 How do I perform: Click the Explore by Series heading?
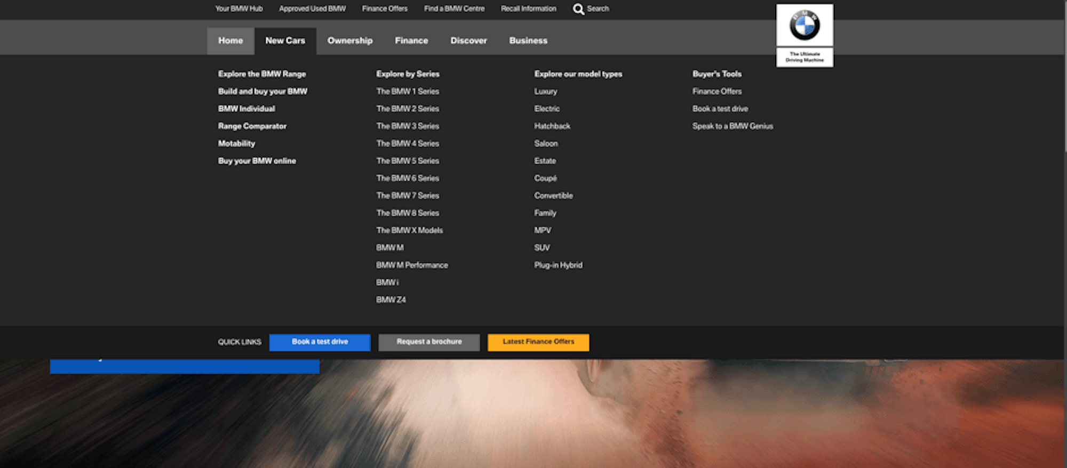click(408, 74)
